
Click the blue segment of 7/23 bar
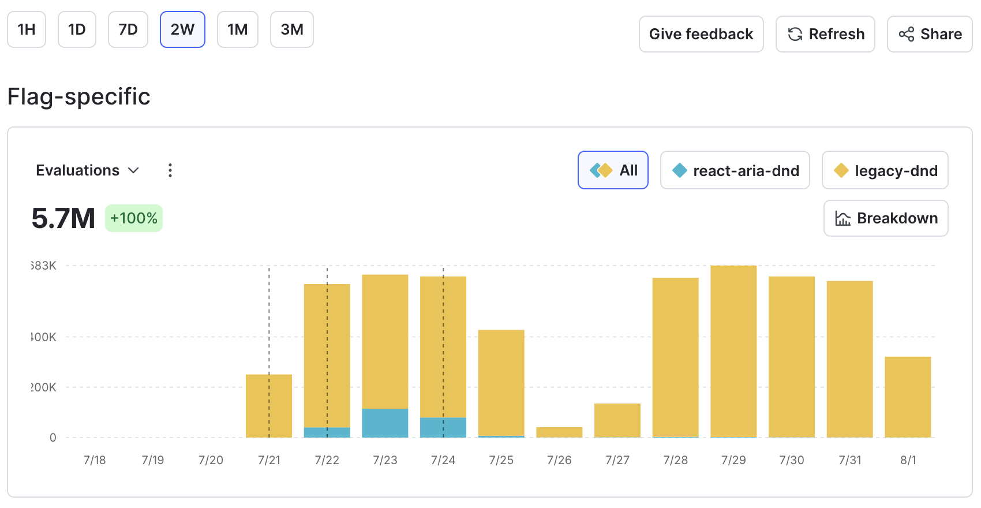(x=385, y=423)
